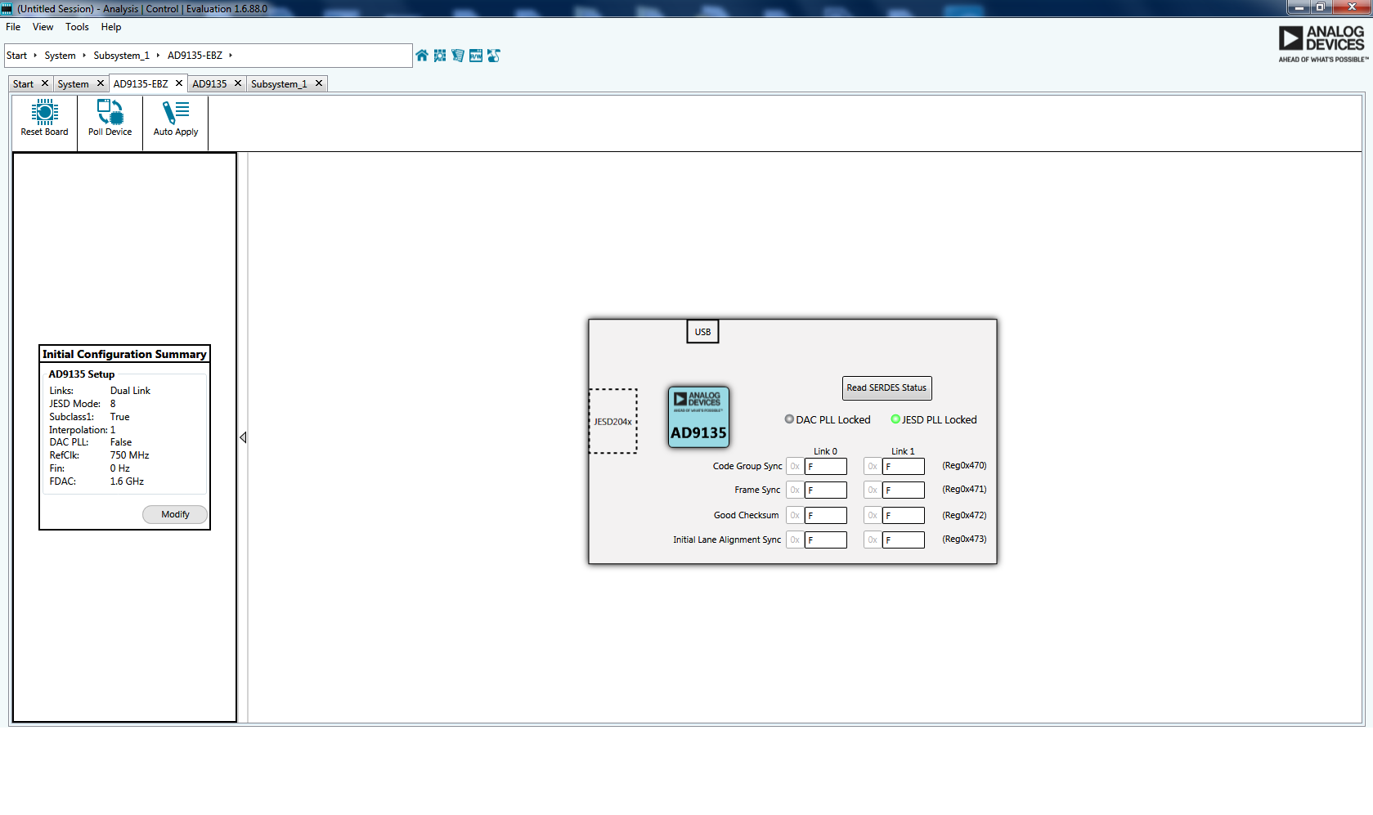
Task: Open the register R/W debug icon
Action: tap(475, 56)
